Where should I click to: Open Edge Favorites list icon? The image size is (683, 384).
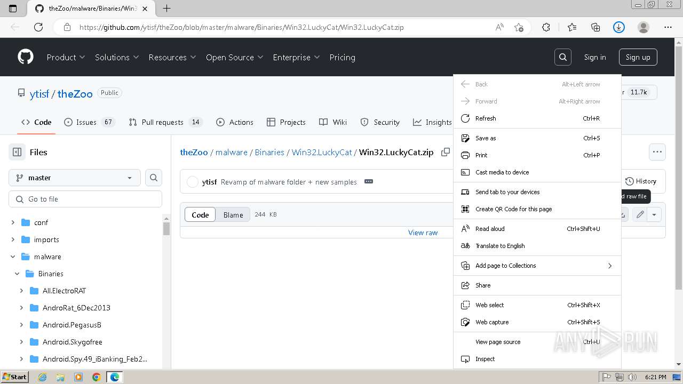point(572,27)
